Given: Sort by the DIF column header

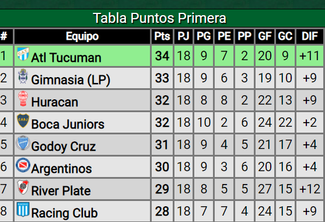Looking at the screenshot, I should pyautogui.click(x=310, y=36).
